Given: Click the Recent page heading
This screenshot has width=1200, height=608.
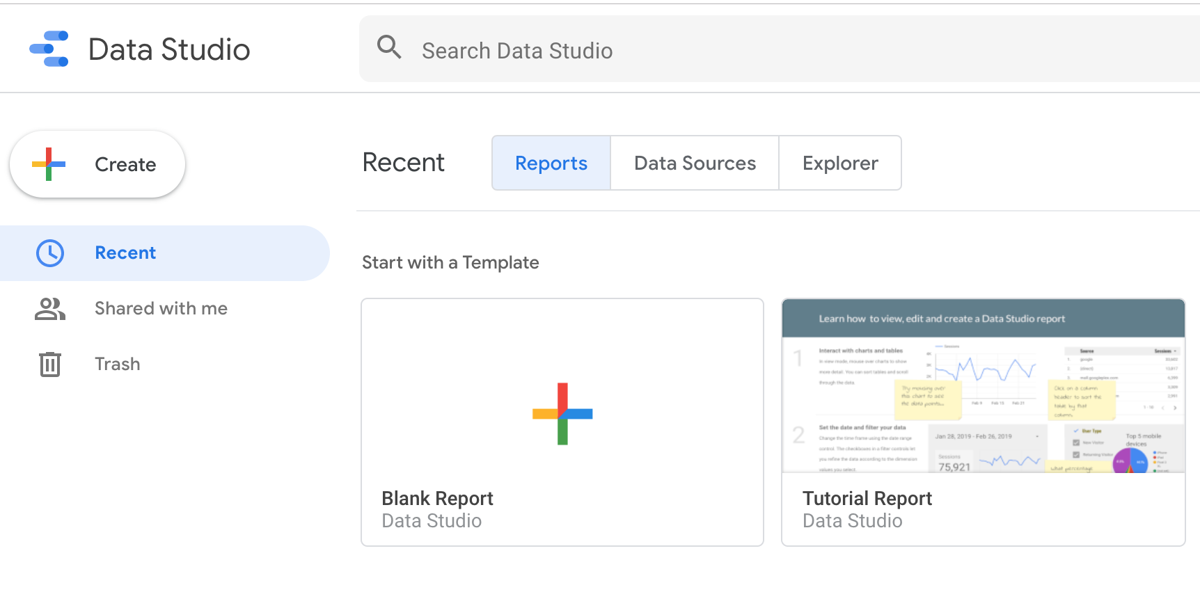Looking at the screenshot, I should pyautogui.click(x=403, y=163).
